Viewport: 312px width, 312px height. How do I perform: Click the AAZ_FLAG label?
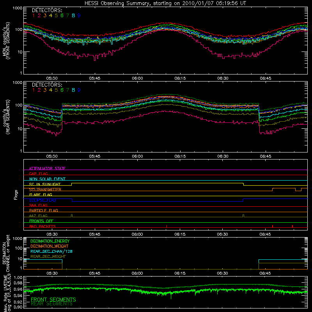(x=38, y=216)
